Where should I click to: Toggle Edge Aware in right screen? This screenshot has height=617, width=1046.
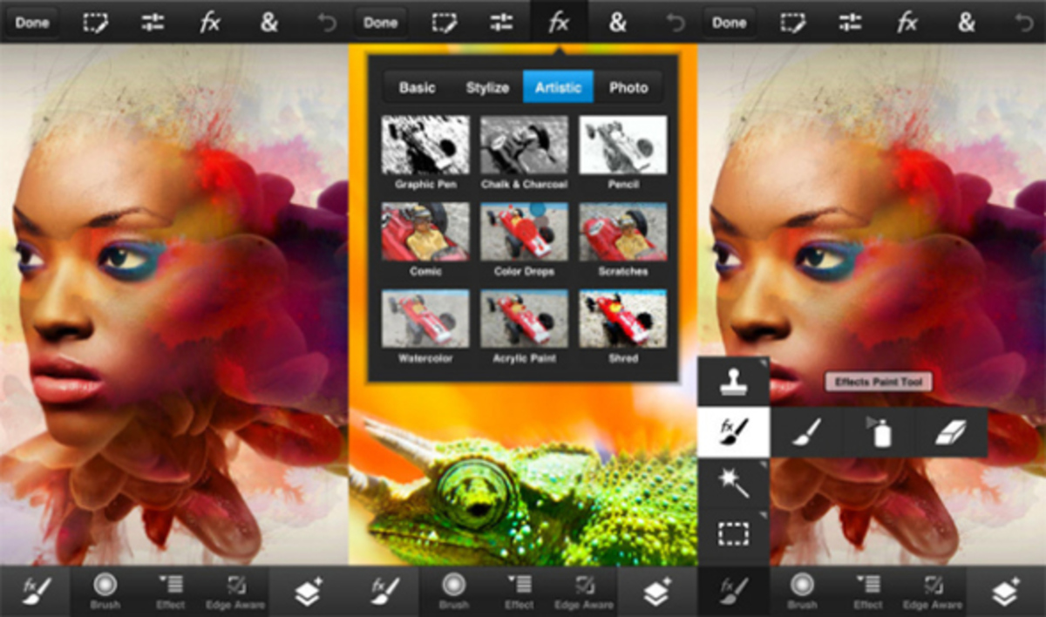tap(933, 592)
